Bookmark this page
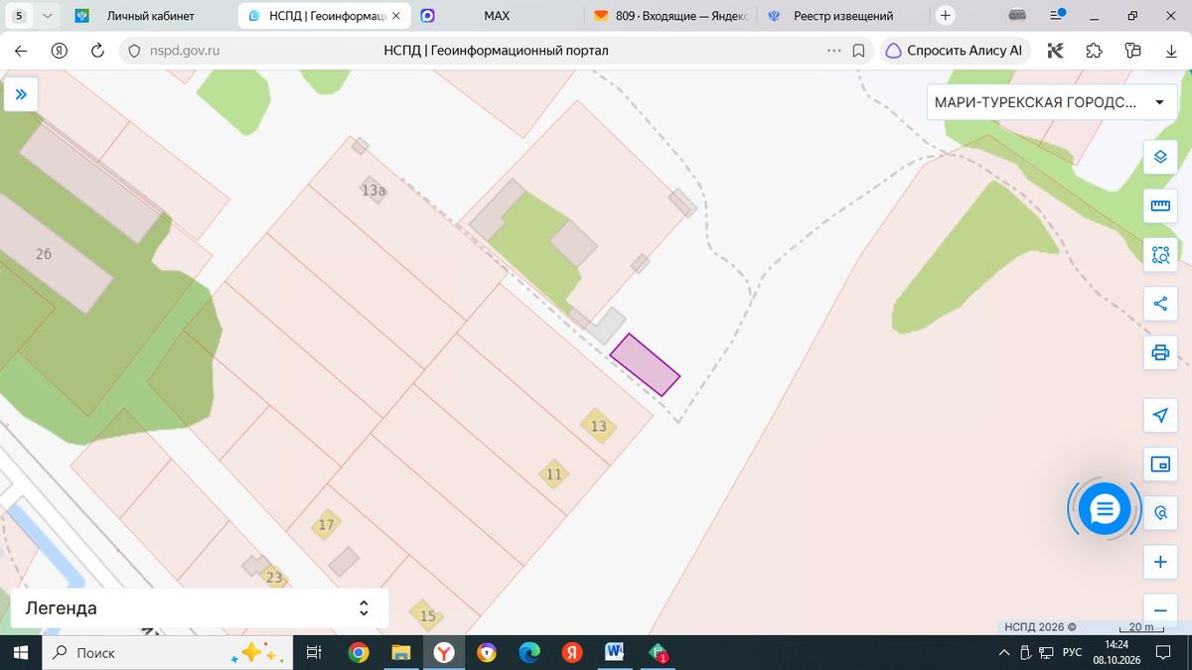 point(859,51)
